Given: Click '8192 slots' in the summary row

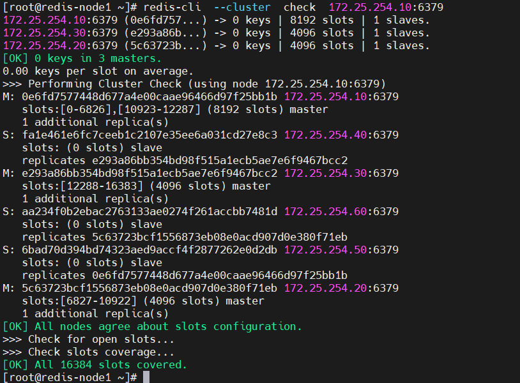Looking at the screenshot, I should (x=322, y=20).
